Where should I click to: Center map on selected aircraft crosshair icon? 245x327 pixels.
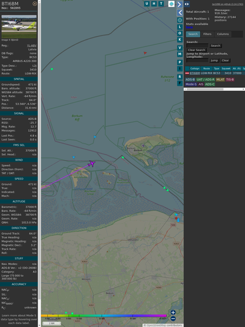(x=180, y=20)
